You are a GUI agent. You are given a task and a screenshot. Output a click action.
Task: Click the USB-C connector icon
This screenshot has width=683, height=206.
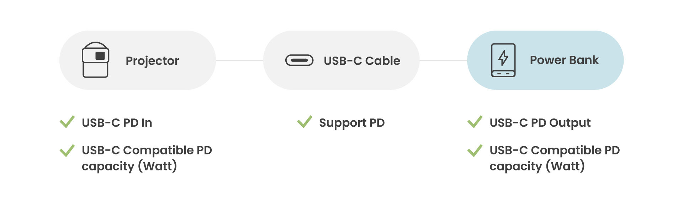click(299, 60)
